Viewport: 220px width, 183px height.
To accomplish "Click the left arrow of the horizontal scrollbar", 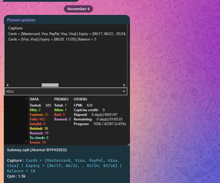I will [7, 85].
